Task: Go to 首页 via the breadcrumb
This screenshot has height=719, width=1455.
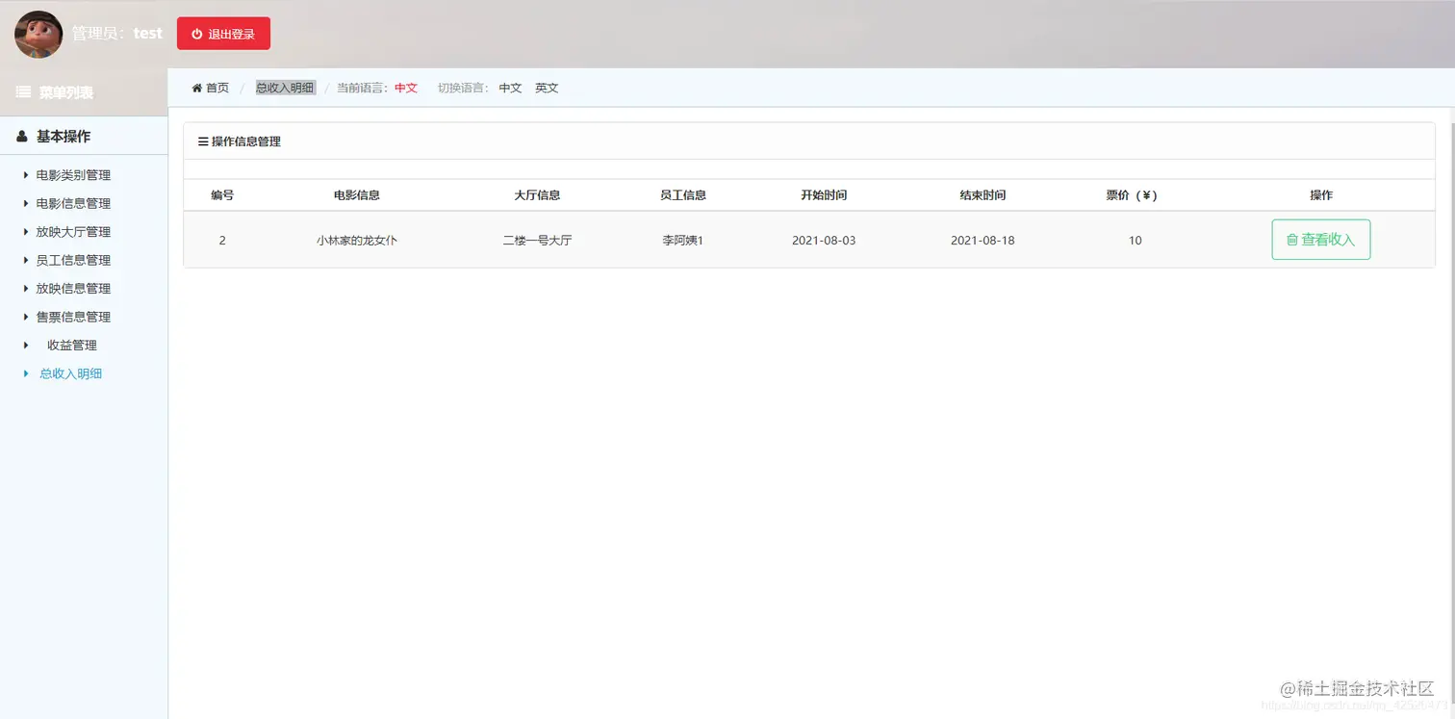Action: click(x=217, y=88)
